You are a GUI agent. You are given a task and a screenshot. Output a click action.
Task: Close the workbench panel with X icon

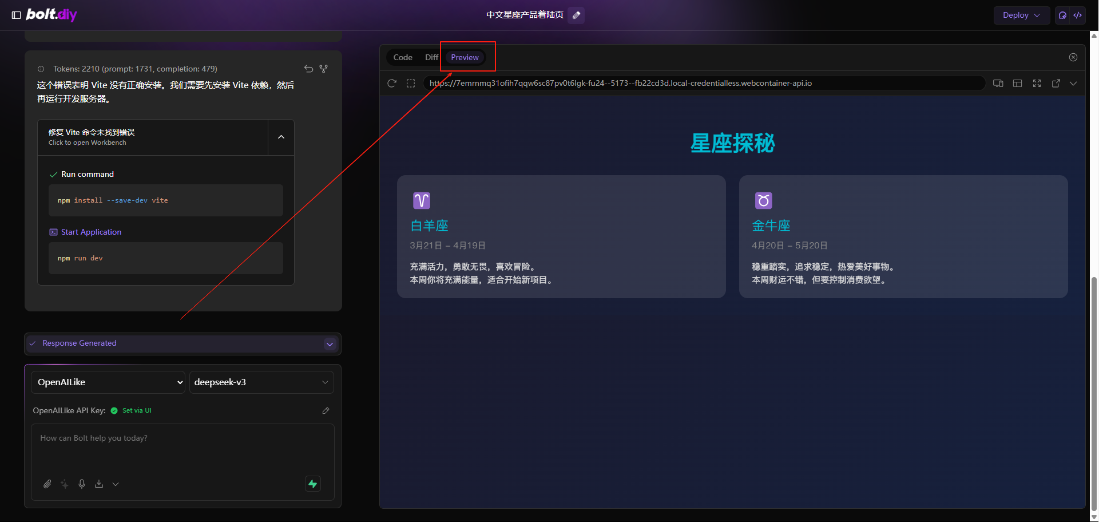tap(1073, 57)
